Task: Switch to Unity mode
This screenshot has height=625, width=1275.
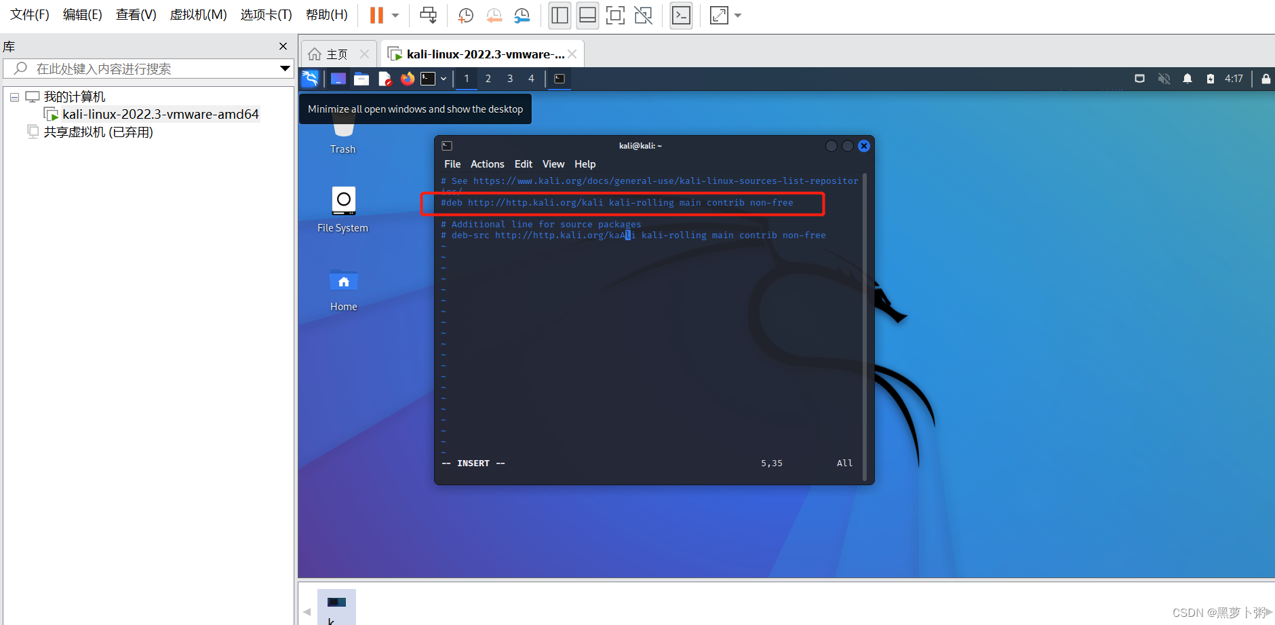Action: click(x=643, y=15)
